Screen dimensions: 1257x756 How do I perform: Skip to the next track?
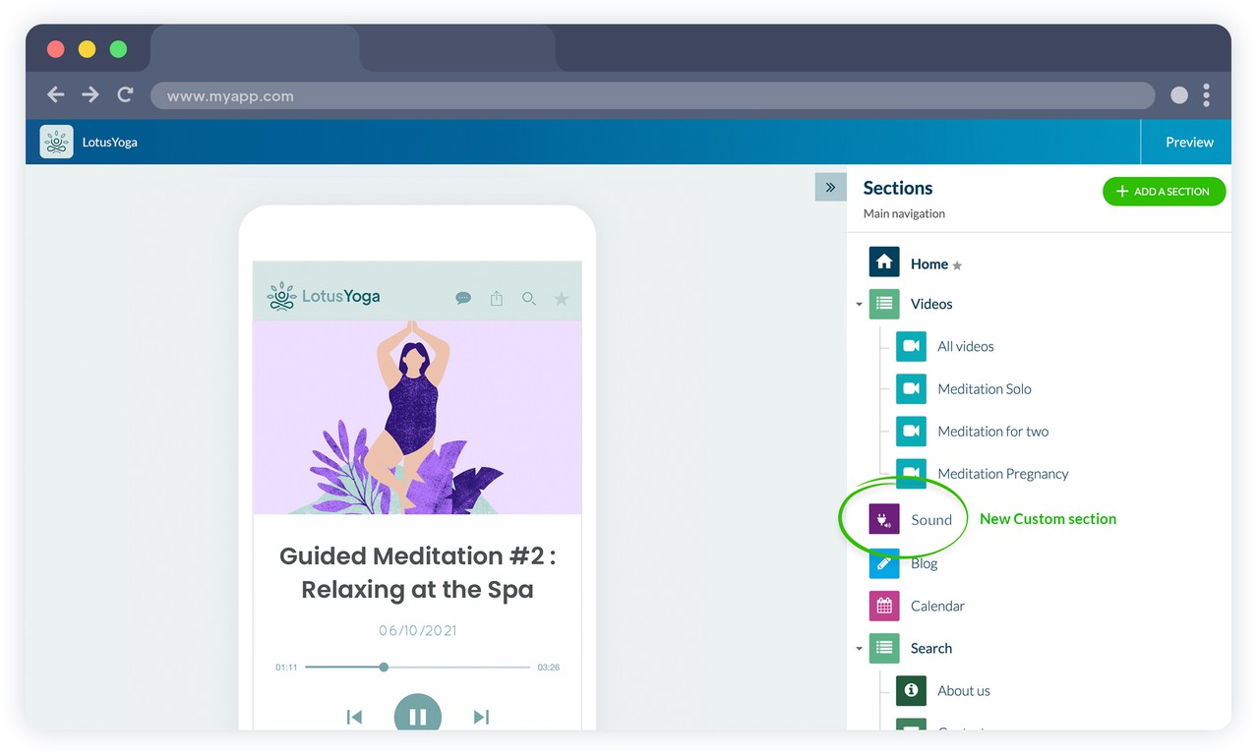coord(481,717)
